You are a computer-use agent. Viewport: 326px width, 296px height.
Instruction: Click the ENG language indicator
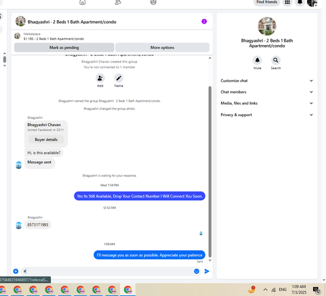[x=282, y=289]
